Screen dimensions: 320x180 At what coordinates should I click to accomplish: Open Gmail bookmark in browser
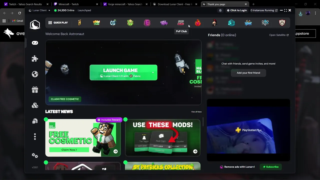click(x=17, y=21)
